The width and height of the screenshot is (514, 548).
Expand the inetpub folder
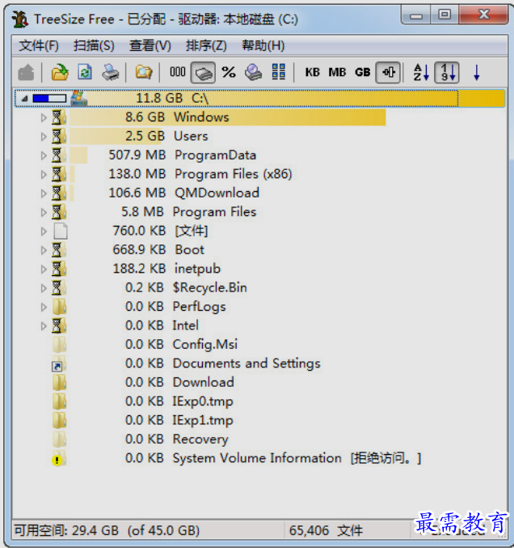[x=44, y=269]
